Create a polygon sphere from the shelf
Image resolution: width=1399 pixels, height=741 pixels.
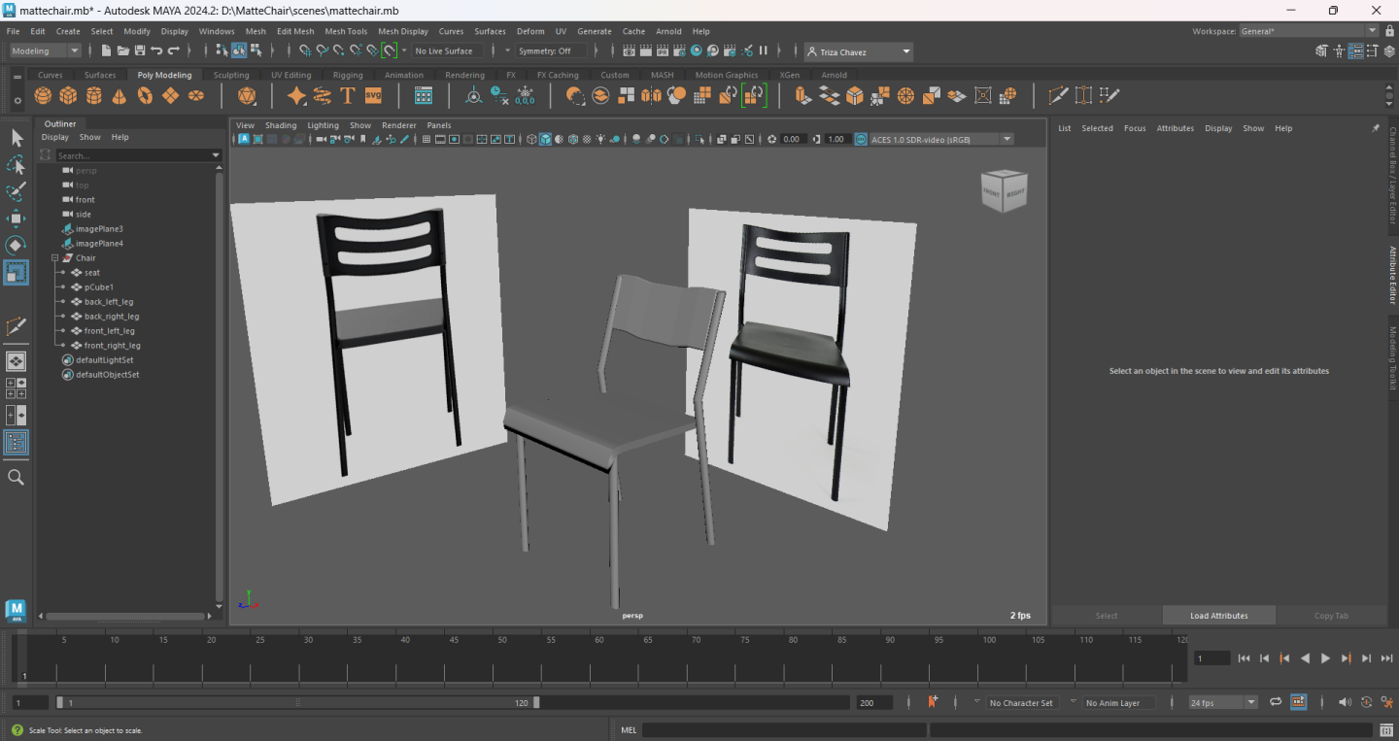[43, 95]
